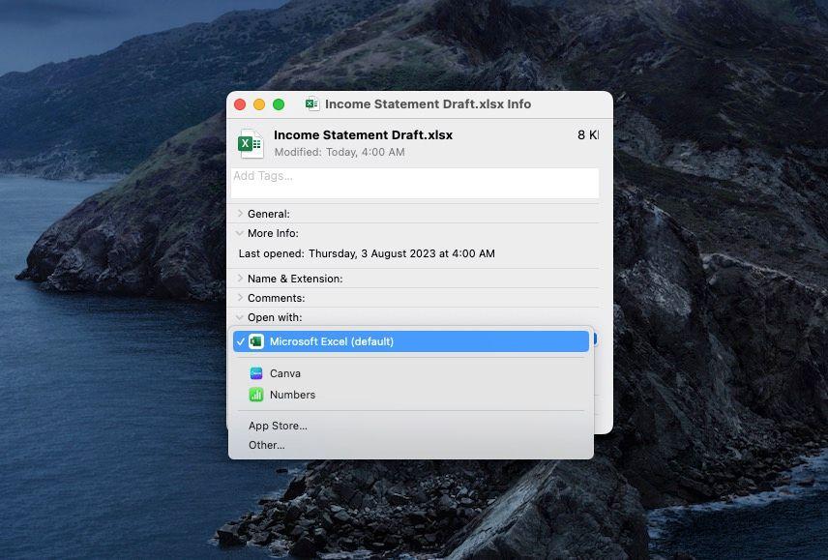Click the checkmark beside Microsoft Excel (default)
Viewport: 828px width, 560px height.
click(240, 340)
